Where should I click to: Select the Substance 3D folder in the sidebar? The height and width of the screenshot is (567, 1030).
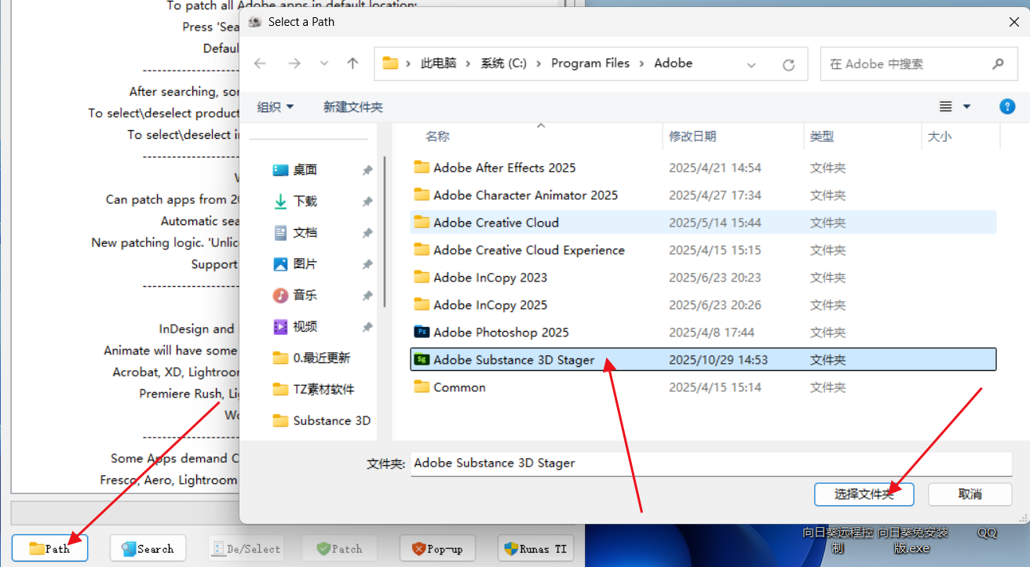tap(322, 421)
